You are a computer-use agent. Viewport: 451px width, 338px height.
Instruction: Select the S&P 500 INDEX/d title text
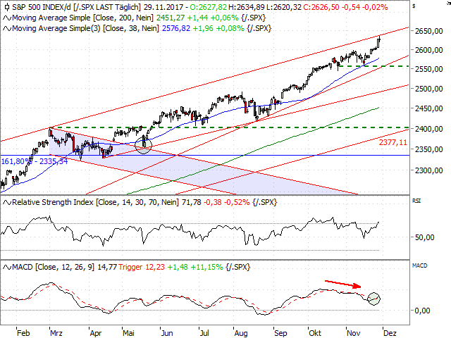click(x=42, y=7)
